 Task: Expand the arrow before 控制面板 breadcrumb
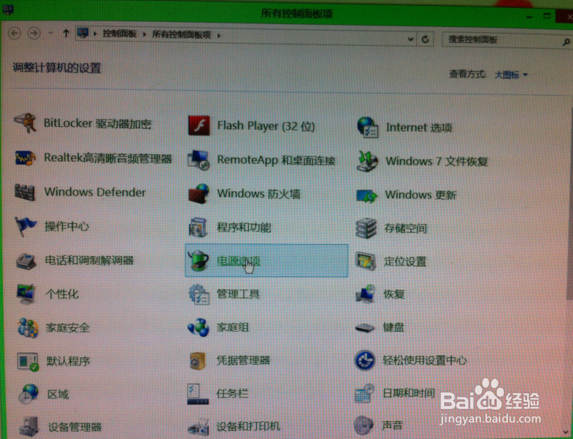click(95, 34)
